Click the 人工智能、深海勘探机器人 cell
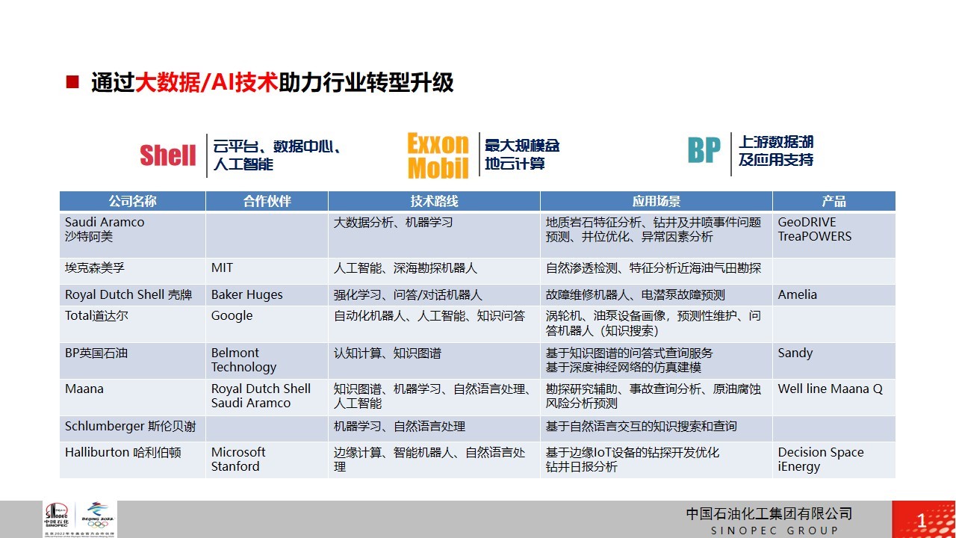Screen dimensions: 956x538 (434, 271)
